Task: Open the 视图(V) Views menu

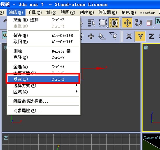Action: (x=68, y=12)
